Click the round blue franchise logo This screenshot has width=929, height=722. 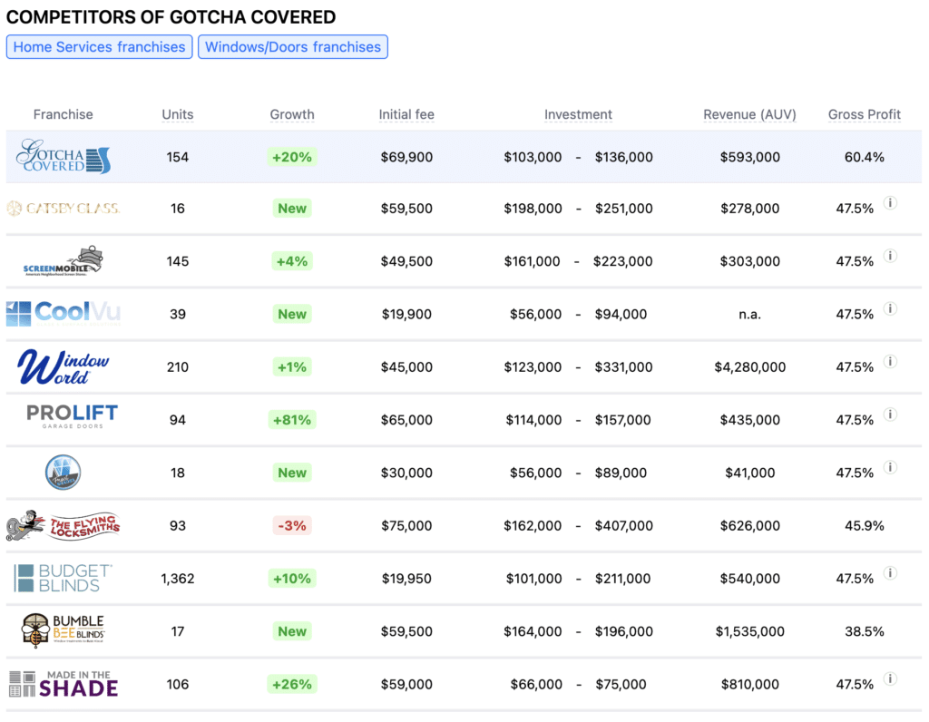click(x=64, y=472)
